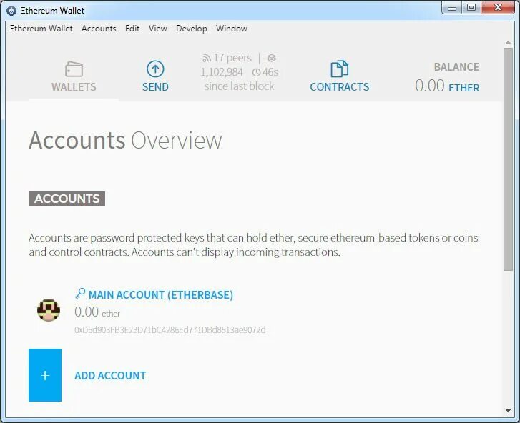
Task: Click the vertical scrollbar thumb
Action: coord(508,159)
